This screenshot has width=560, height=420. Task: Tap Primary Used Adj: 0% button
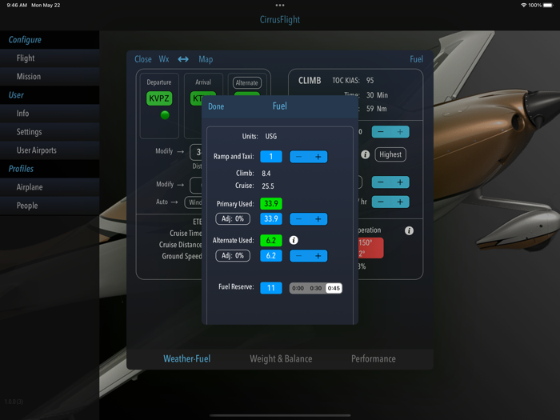pyautogui.click(x=233, y=218)
